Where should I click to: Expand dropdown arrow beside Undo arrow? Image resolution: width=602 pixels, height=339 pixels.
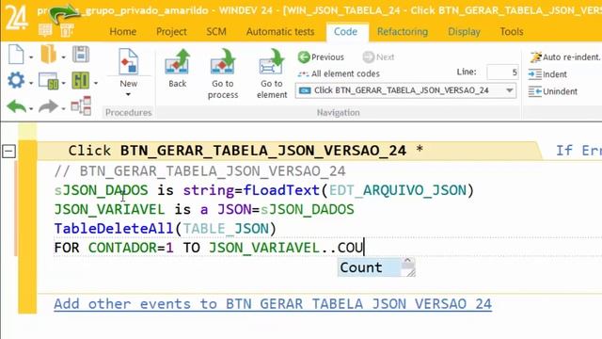tap(31, 109)
